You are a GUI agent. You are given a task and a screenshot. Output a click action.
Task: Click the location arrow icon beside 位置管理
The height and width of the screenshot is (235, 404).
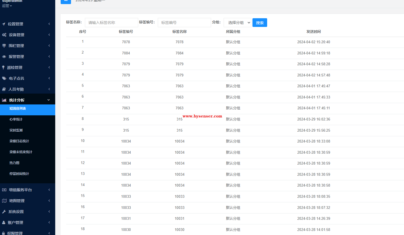(x=4, y=24)
